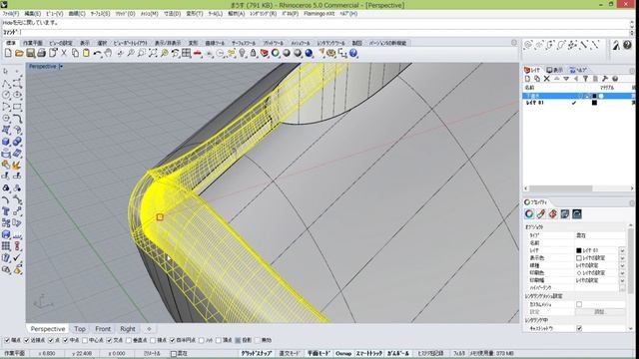Image resolution: width=639 pixels, height=359 pixels.
Task: Switch to the Right viewport tab
Action: coord(128,329)
